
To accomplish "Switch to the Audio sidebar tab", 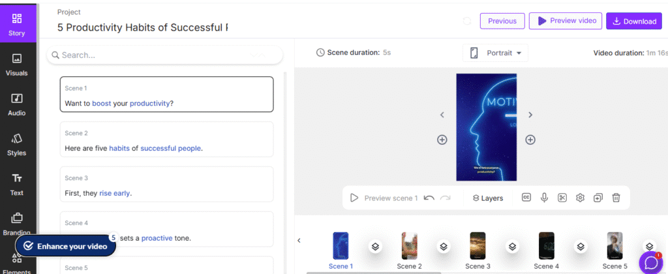I will point(16,104).
